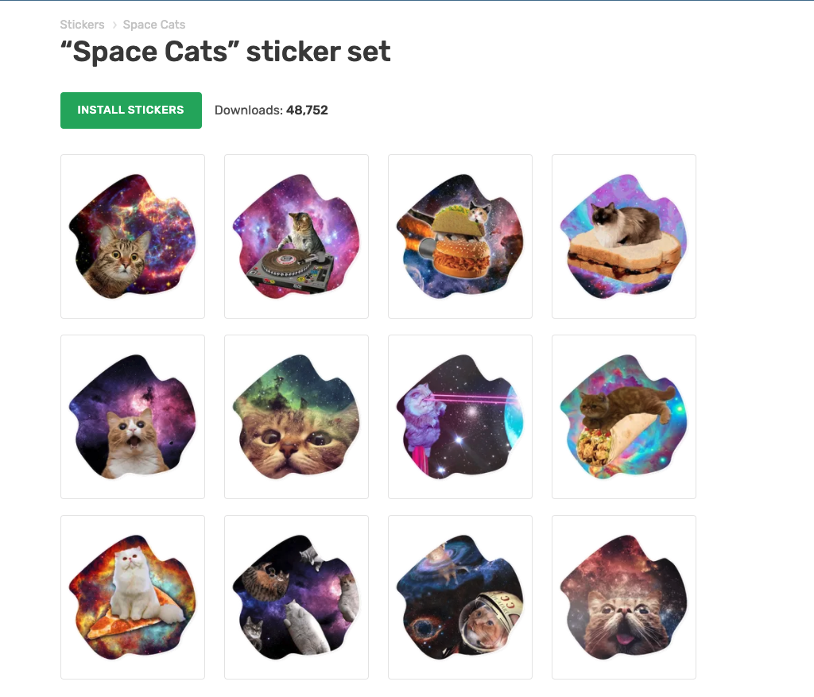Click the breadcrumb separator arrow
This screenshot has width=814, height=697.
pyautogui.click(x=114, y=25)
